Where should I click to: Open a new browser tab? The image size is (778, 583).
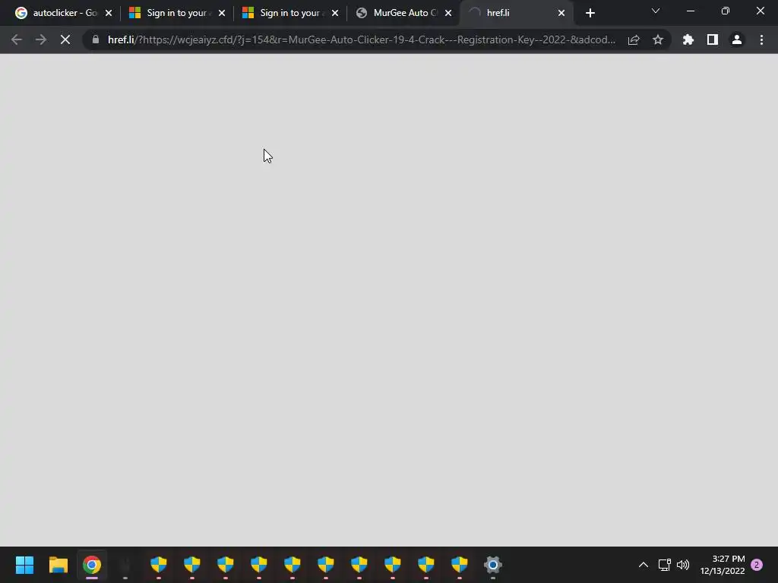click(x=590, y=13)
